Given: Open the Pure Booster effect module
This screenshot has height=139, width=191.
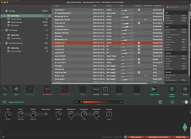Looking at the screenshot, I should 47,89.
